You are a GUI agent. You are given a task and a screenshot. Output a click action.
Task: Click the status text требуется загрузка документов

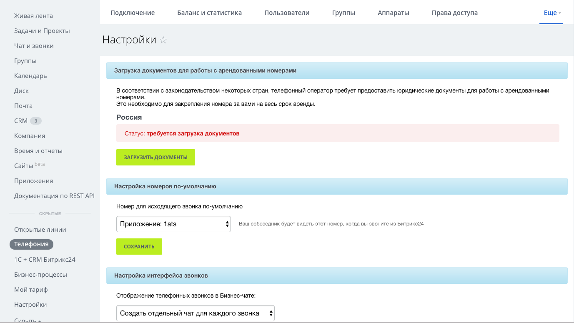click(193, 134)
